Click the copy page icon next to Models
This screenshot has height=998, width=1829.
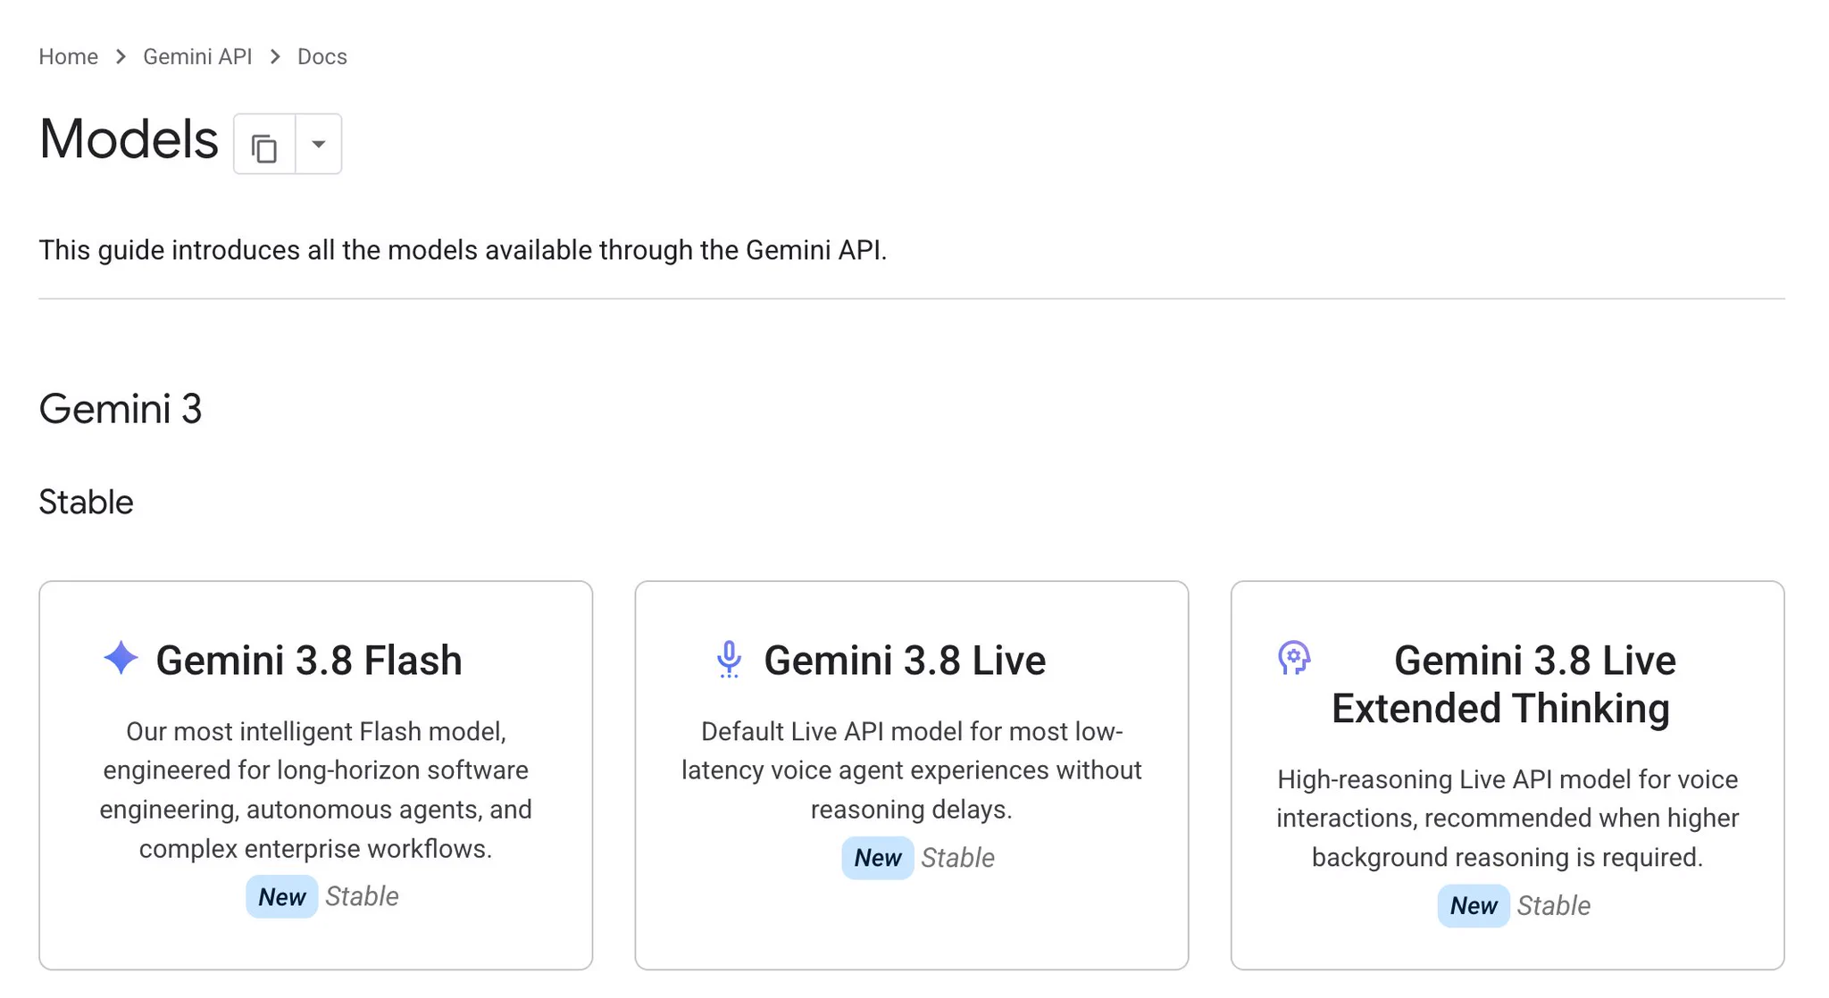[264, 145]
